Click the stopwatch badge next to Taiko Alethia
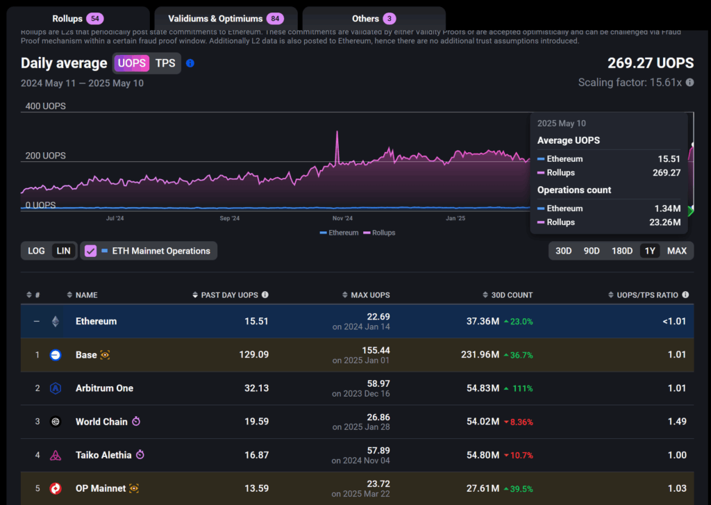Viewport: 711px width, 505px height. pos(140,454)
